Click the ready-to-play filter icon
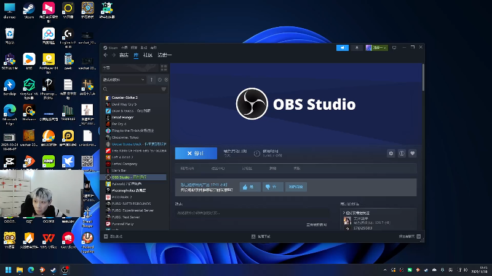This screenshot has width=492, height=276. [166, 80]
